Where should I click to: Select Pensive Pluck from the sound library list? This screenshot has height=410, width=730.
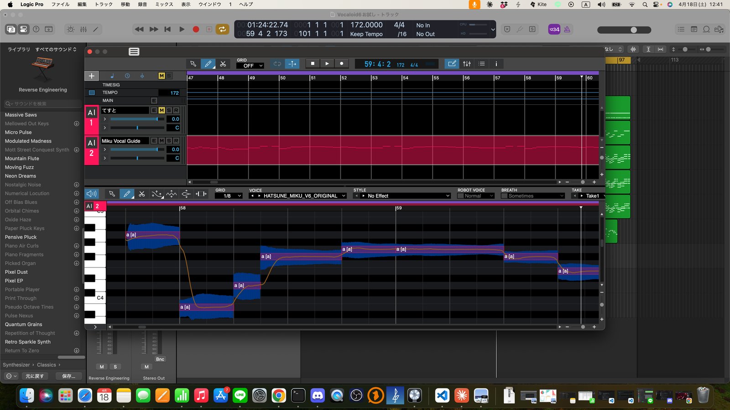click(21, 237)
